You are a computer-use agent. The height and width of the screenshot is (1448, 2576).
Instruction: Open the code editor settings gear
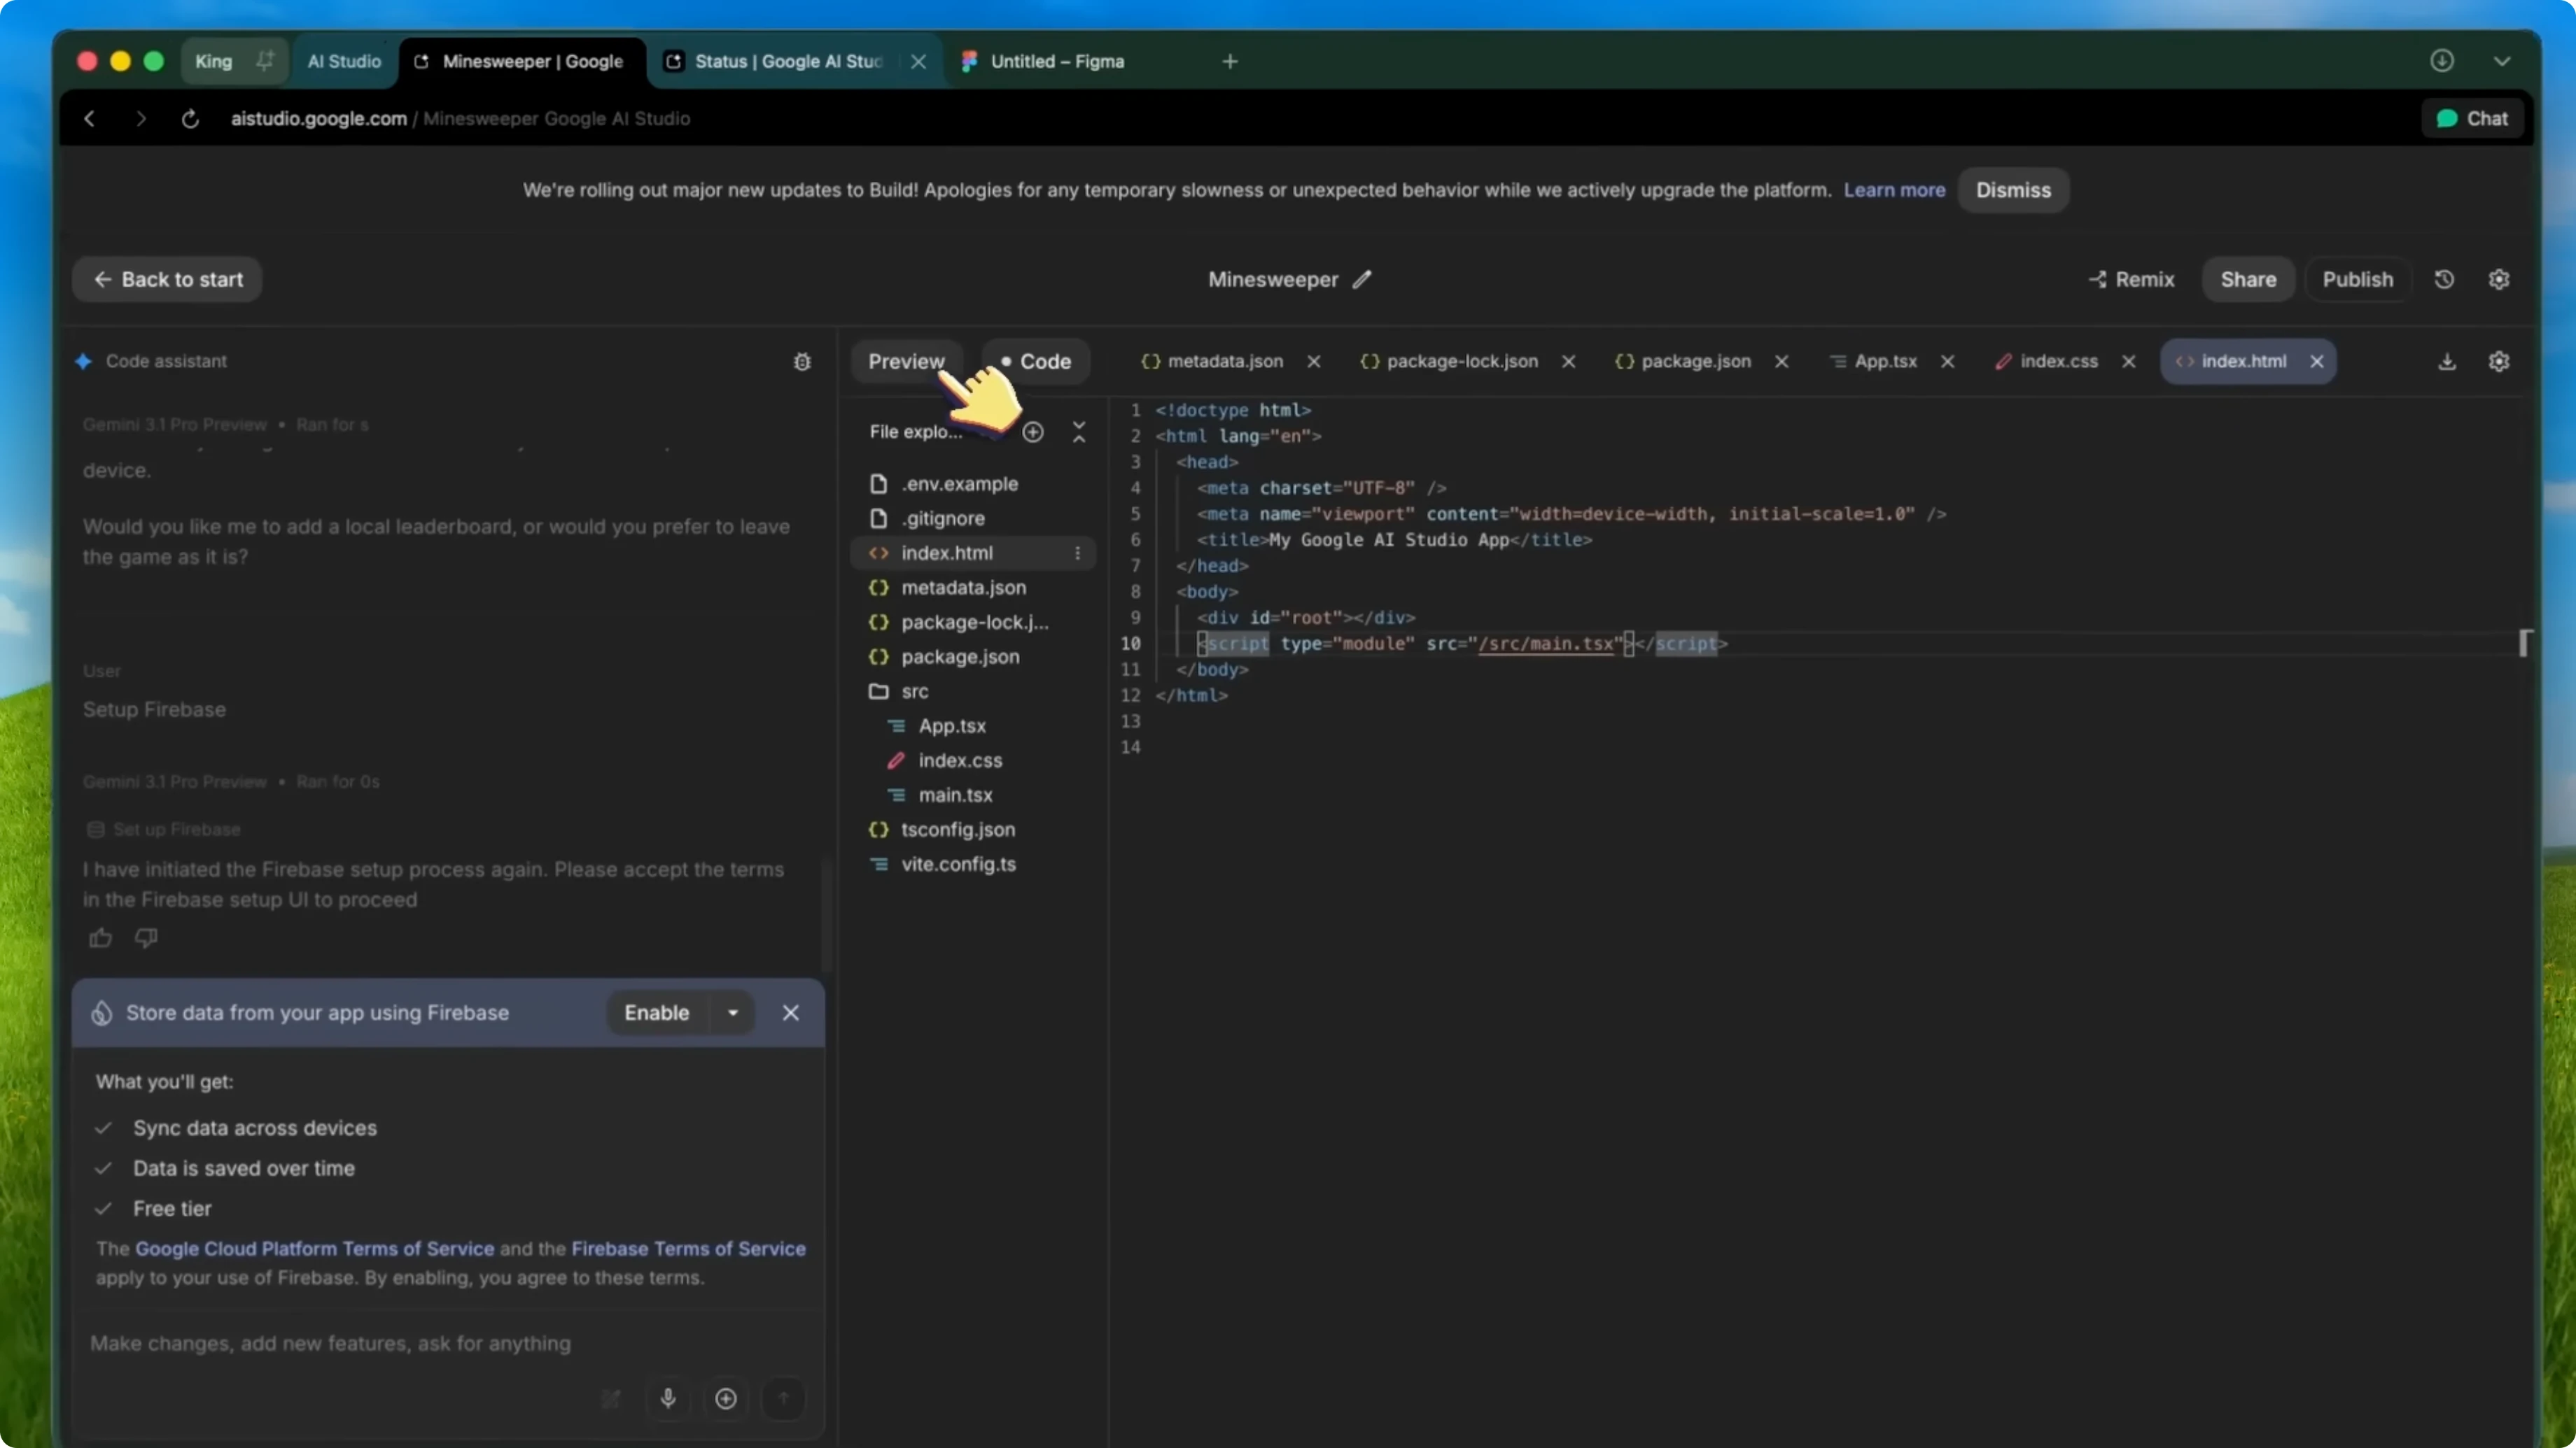pyautogui.click(x=2499, y=361)
